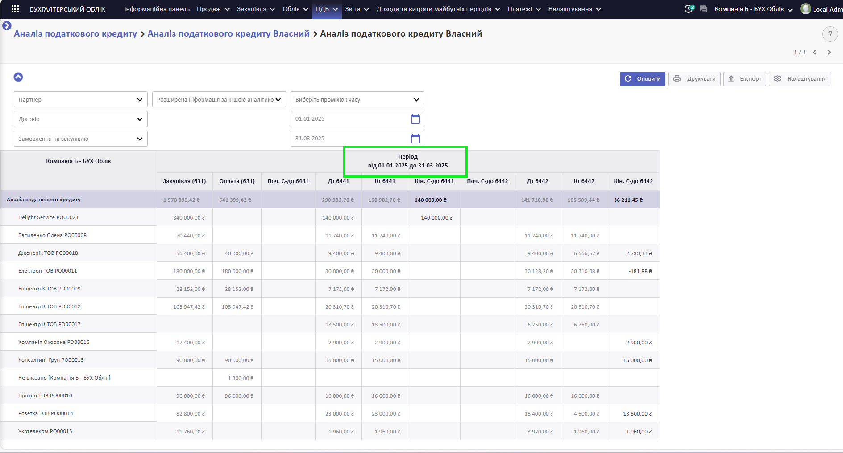Screen dimensions: 843x453
Task: Click Експорт button
Action: click(744, 79)
